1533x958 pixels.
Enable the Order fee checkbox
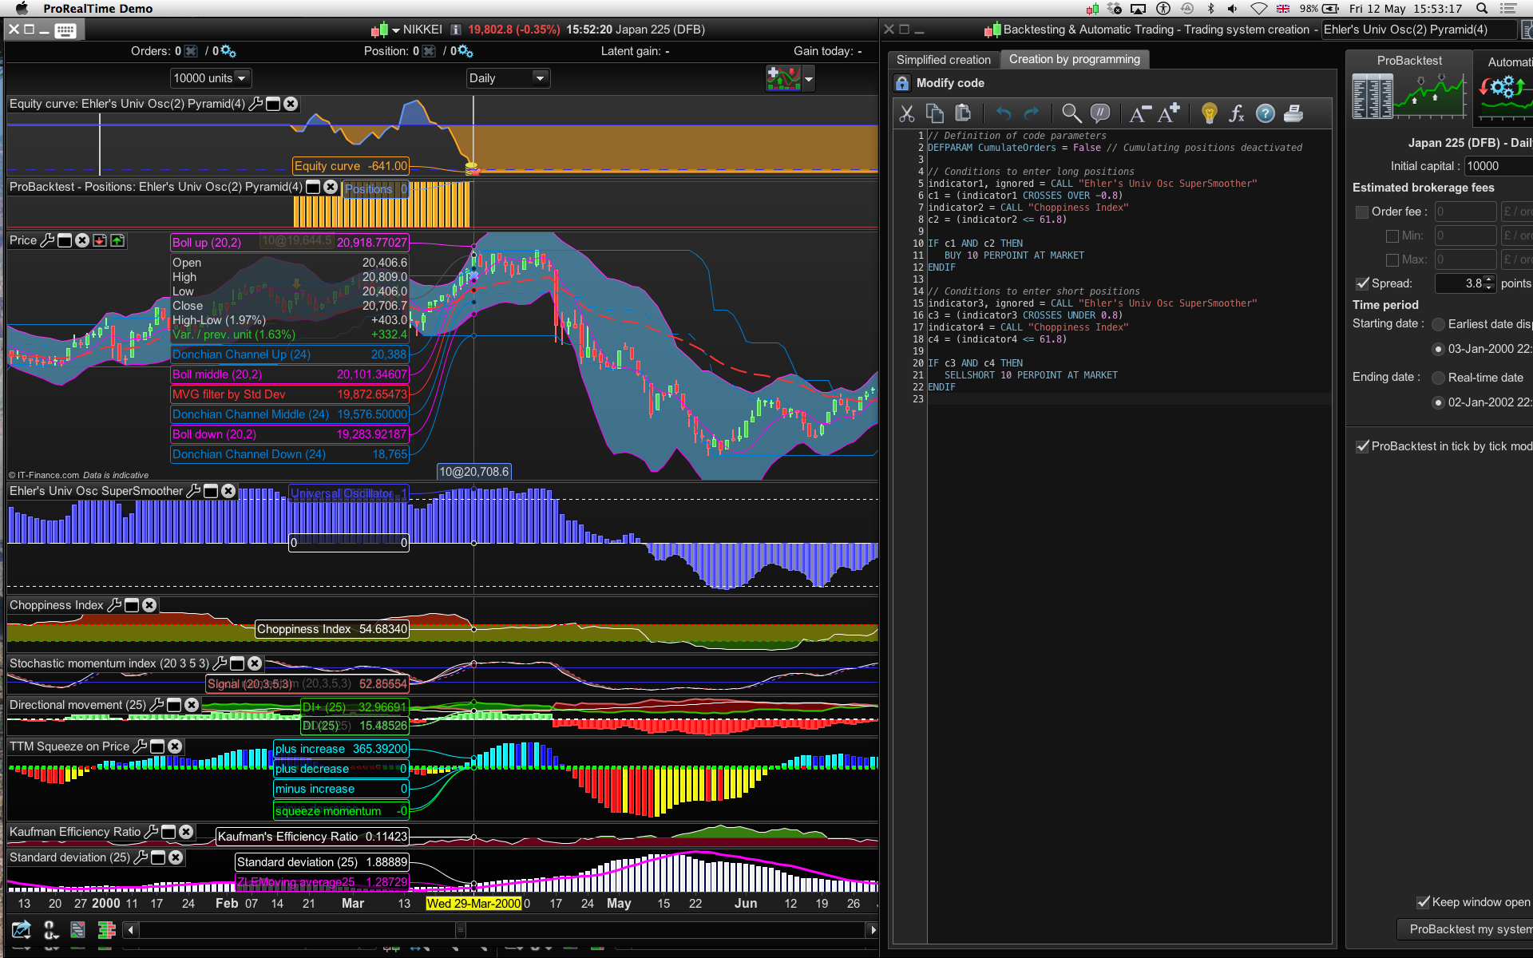[1362, 212]
